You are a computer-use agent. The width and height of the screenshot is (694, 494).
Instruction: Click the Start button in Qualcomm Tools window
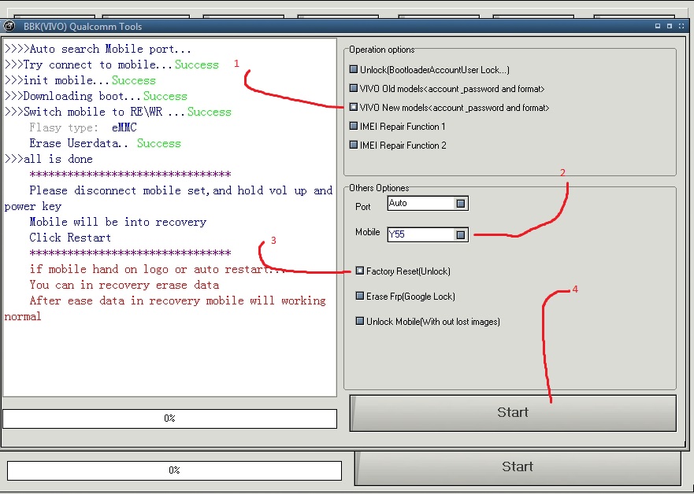click(513, 413)
